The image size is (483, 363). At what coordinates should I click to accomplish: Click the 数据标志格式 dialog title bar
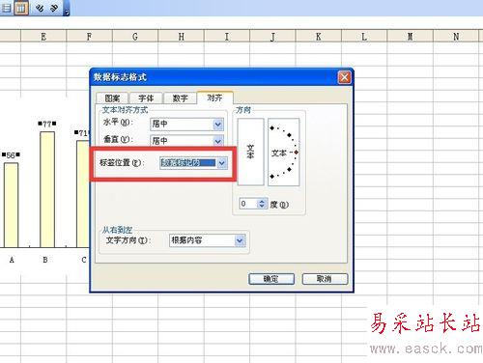point(213,77)
